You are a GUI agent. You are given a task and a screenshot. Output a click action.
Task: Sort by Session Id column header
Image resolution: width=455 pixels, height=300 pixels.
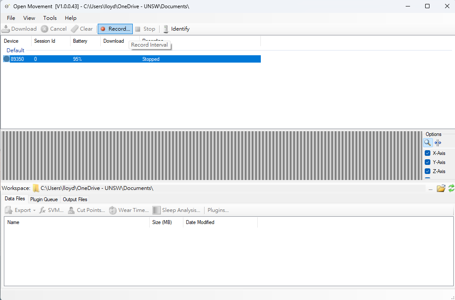51,41
